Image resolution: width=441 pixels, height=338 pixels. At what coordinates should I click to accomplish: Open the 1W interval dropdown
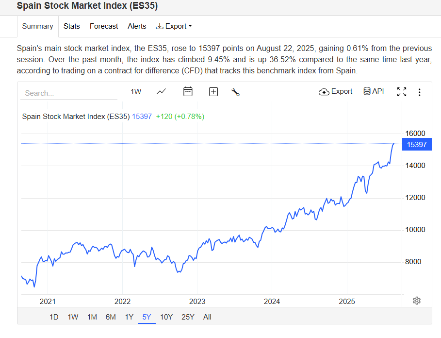click(x=136, y=91)
